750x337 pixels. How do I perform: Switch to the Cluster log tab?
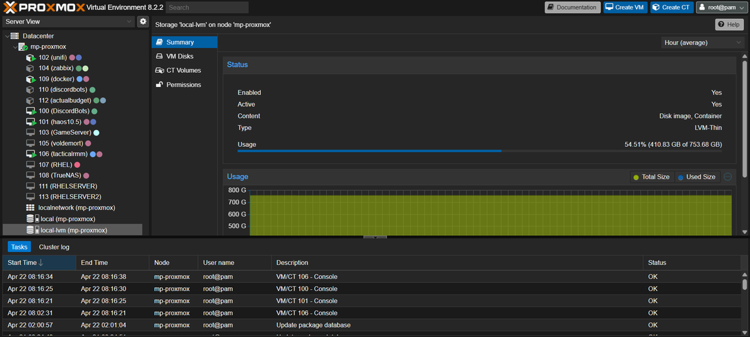click(54, 247)
